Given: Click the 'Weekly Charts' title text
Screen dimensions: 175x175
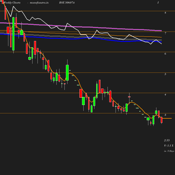Looking at the screenshot, I should click(x=12, y=2).
